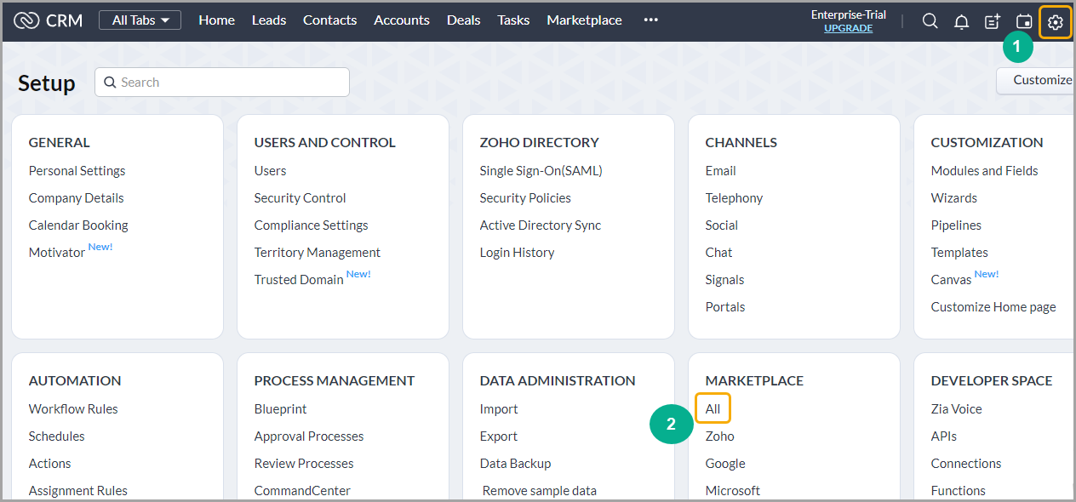
Task: Open the Setup gear icon
Action: tap(1056, 22)
